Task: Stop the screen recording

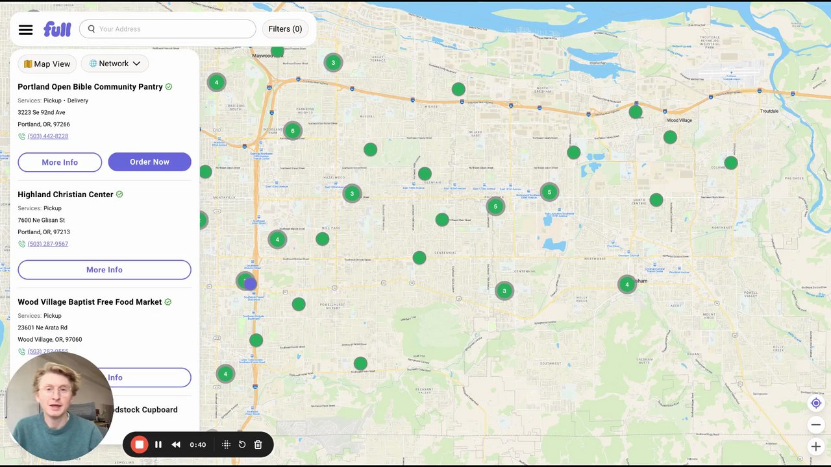Action: (x=139, y=445)
